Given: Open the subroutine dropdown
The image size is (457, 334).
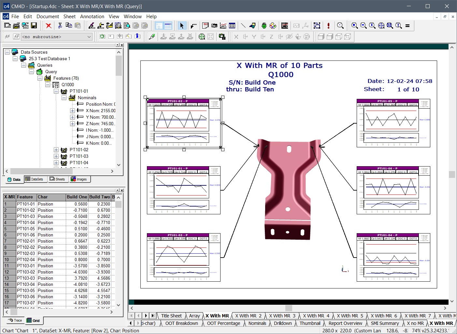Looking at the screenshot, I should (89, 37).
